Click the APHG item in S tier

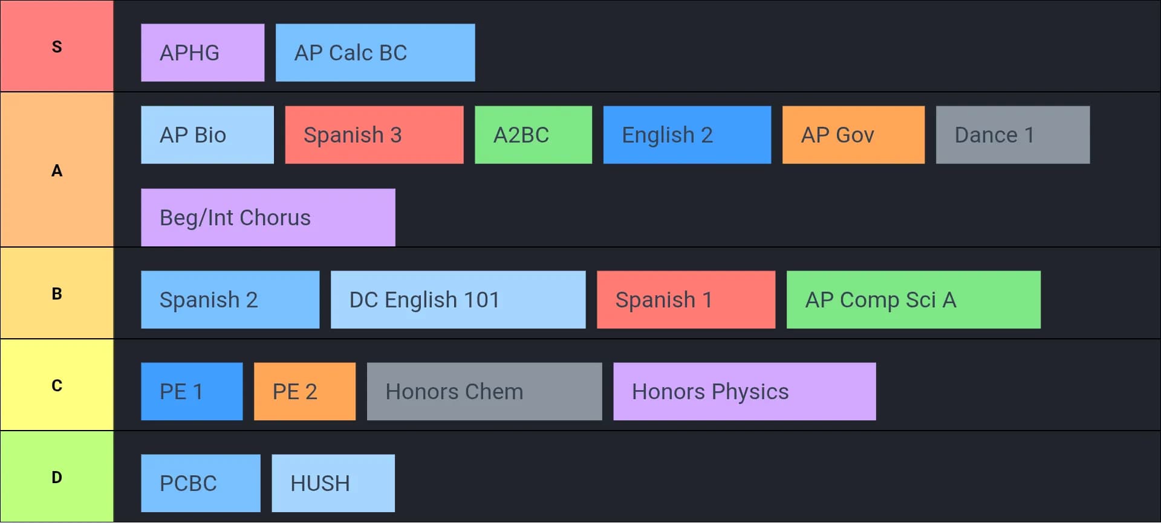pos(203,53)
